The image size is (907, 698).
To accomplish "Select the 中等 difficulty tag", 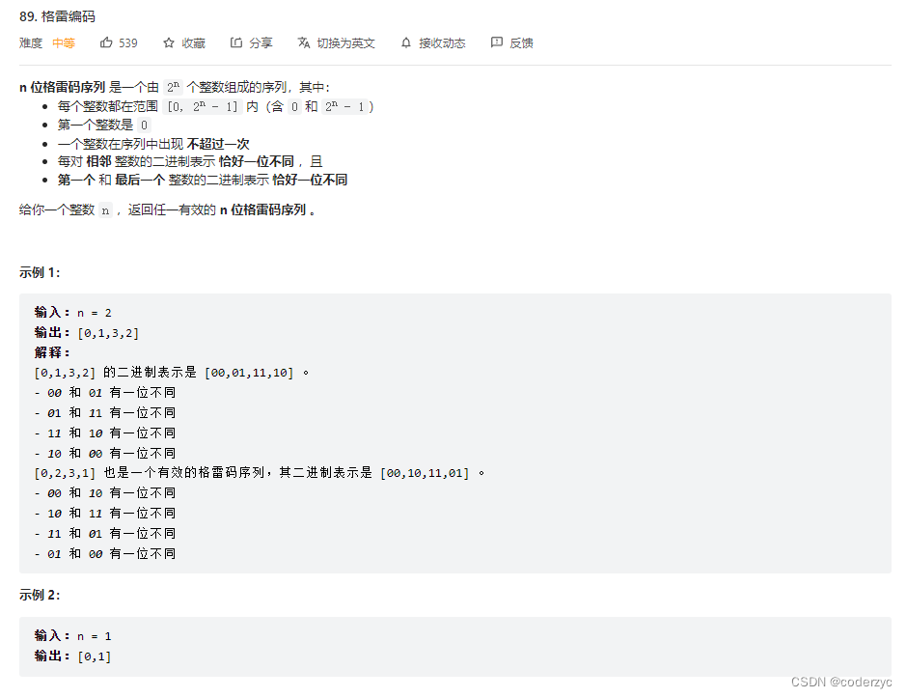I will point(63,42).
